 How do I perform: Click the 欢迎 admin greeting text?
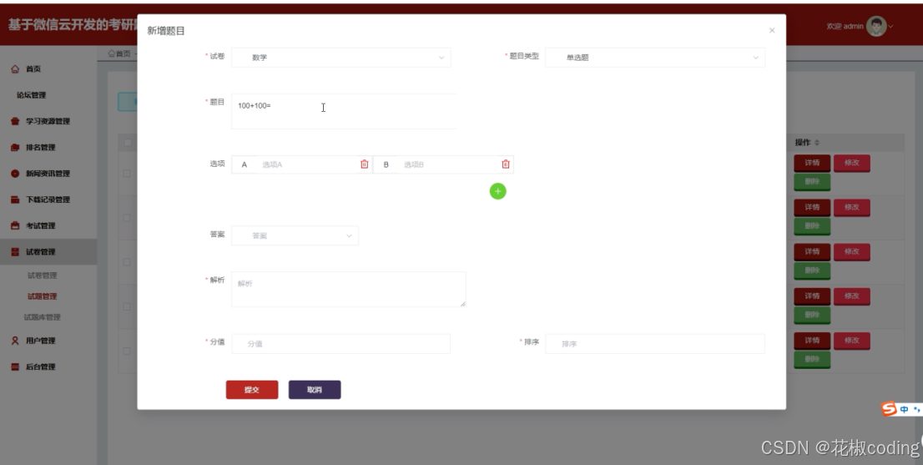845,26
